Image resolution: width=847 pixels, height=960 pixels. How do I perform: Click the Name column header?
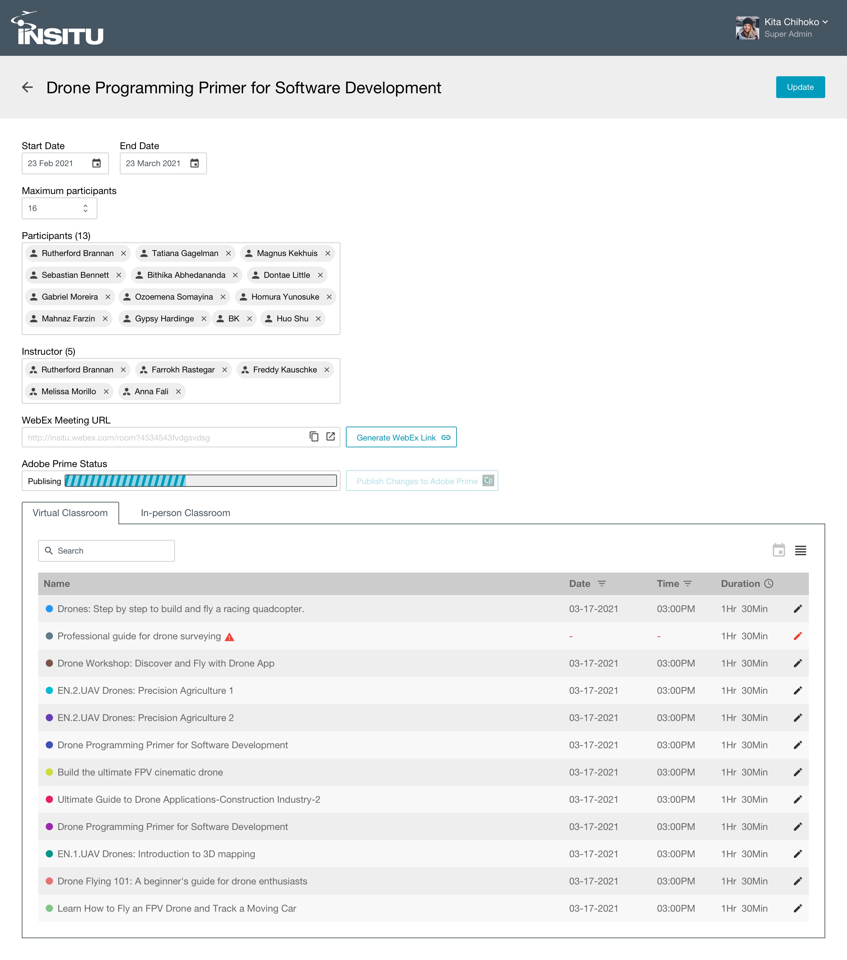57,583
